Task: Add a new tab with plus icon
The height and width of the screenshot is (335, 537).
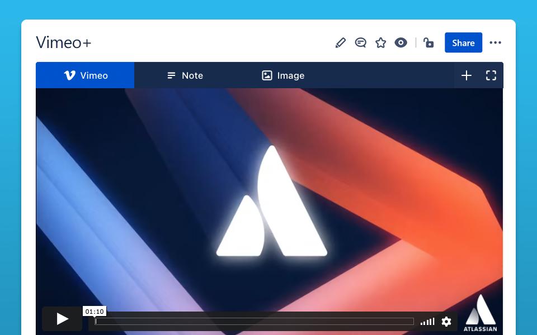Action: [x=467, y=75]
